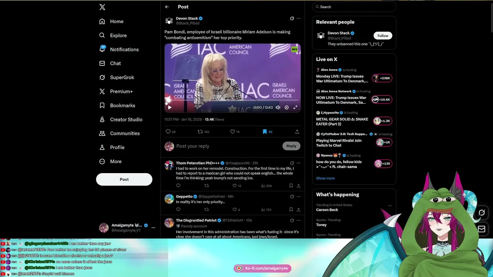This screenshot has height=277, width=493.
Task: Click the X logo icon
Action: tap(102, 7)
